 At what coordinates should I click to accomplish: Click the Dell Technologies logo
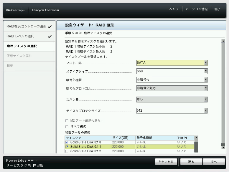click(15, 10)
